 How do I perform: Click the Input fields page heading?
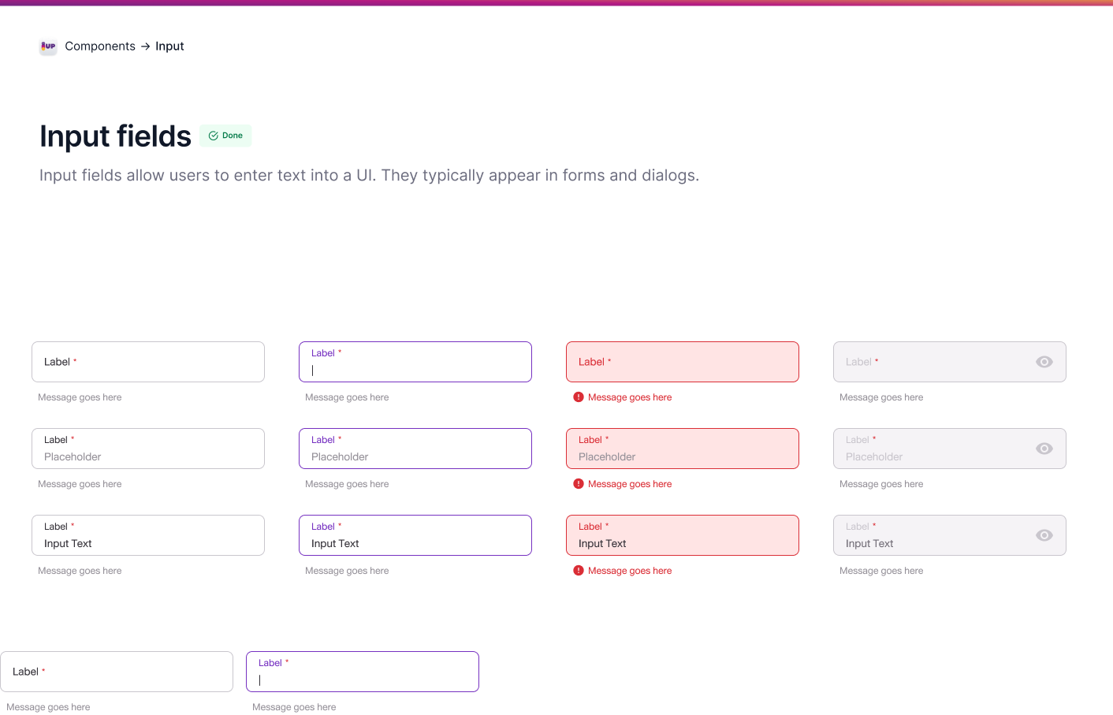pyautogui.click(x=116, y=136)
